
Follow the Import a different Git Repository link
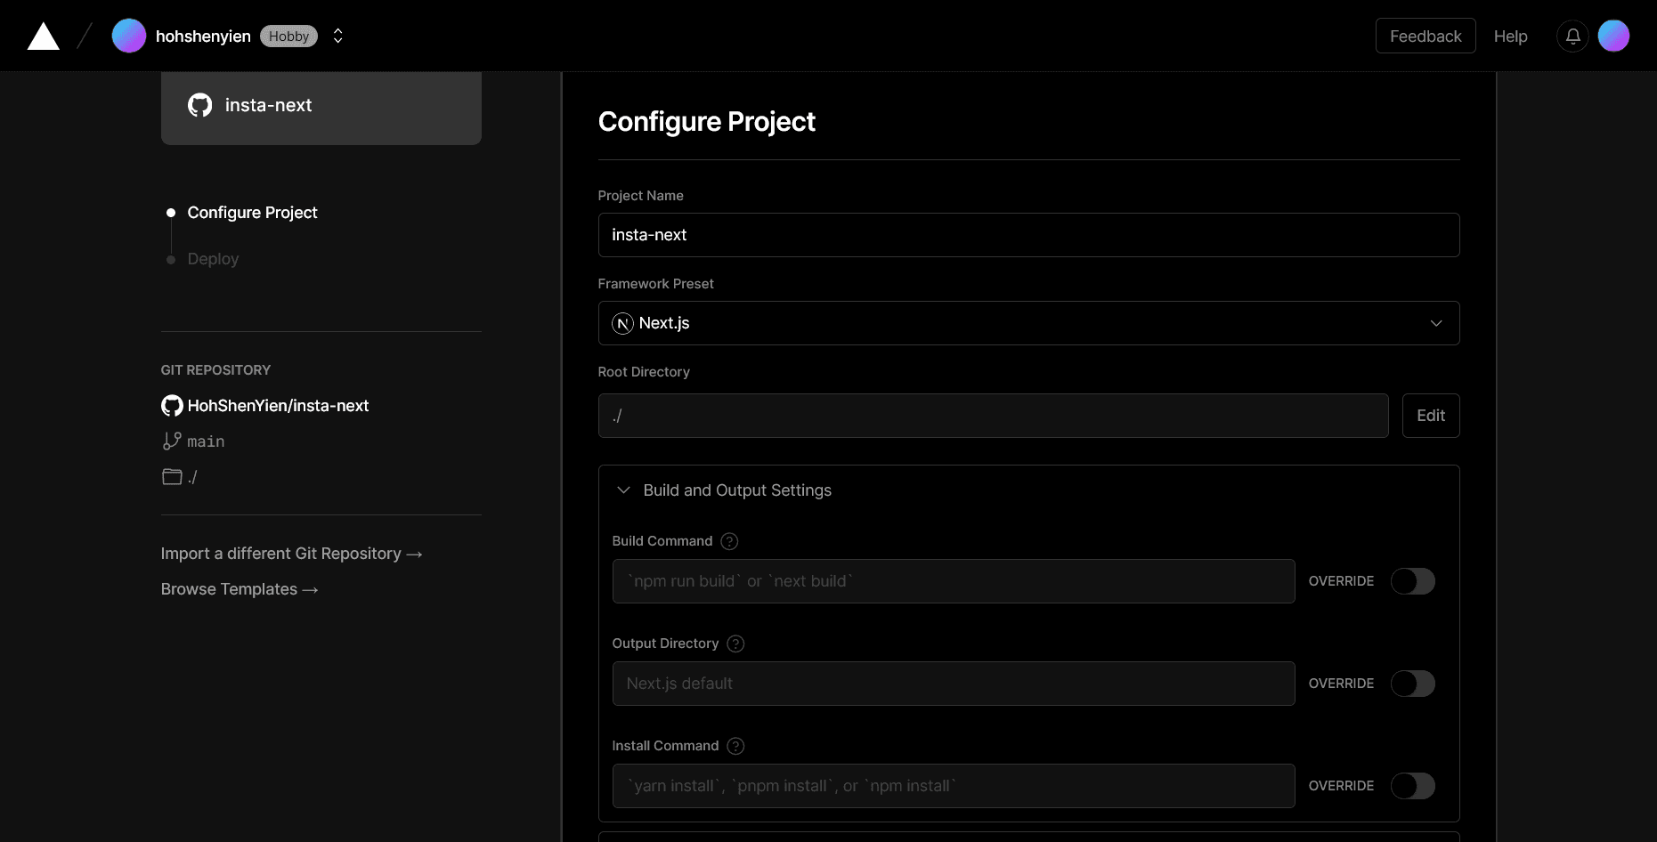[290, 553]
